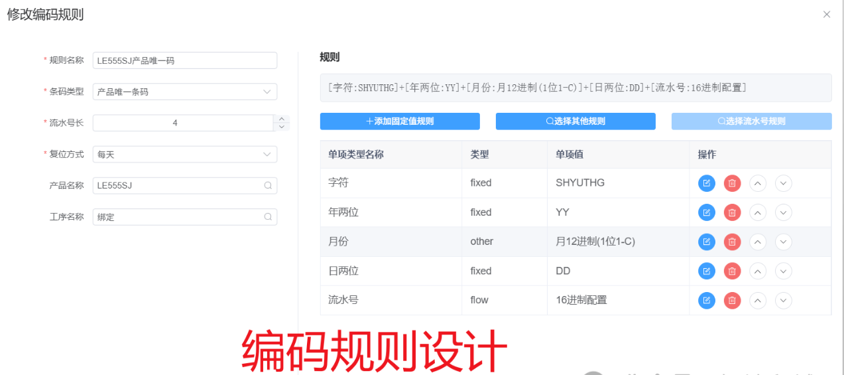Image resolution: width=844 pixels, height=375 pixels.
Task: Edit the 日两位 rule row
Action: pyautogui.click(x=706, y=271)
